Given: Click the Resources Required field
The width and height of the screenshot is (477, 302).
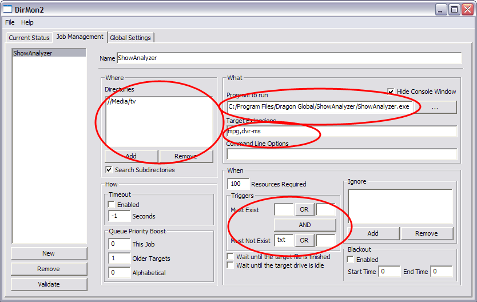Looking at the screenshot, I should (x=238, y=184).
